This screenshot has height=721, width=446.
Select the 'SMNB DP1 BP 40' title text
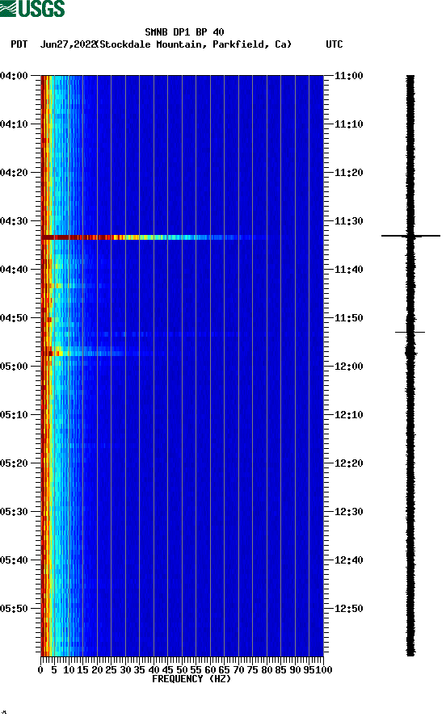[x=184, y=32]
